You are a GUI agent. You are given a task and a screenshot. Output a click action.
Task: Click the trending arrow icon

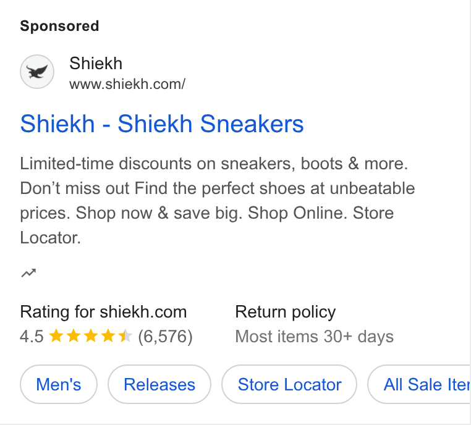(x=28, y=273)
